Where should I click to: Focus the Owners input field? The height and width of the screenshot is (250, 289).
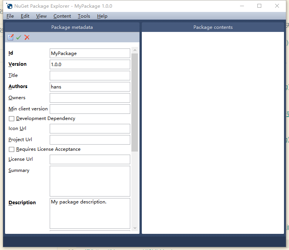click(90, 98)
